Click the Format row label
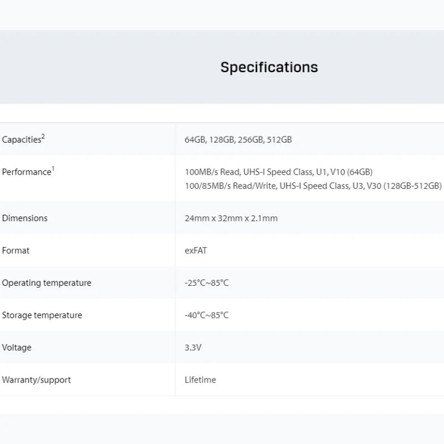The height and width of the screenshot is (444, 444). click(x=16, y=250)
